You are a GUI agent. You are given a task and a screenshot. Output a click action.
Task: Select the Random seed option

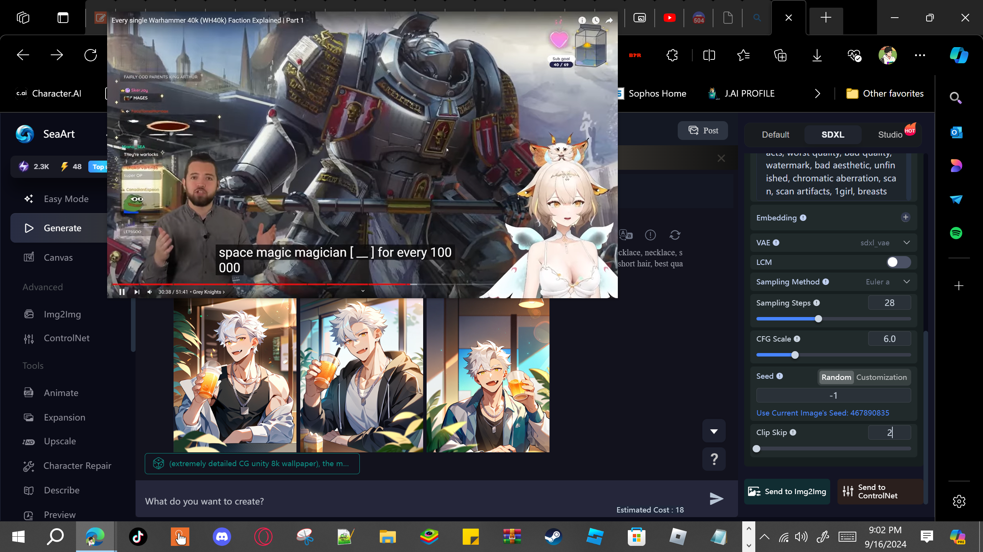coord(836,378)
